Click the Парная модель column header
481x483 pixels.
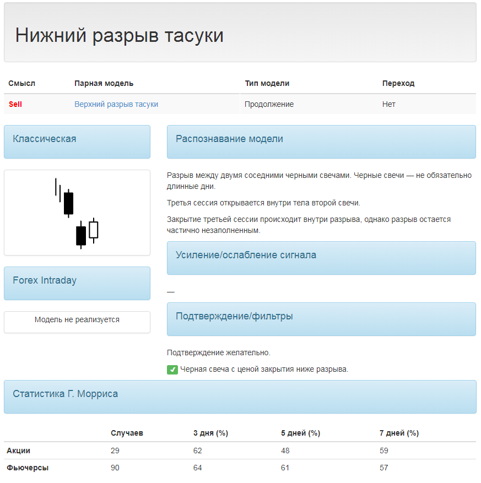coord(104,84)
